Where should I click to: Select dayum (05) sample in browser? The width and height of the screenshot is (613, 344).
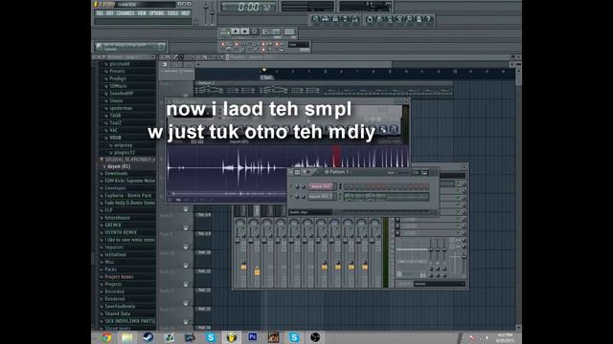tap(119, 166)
